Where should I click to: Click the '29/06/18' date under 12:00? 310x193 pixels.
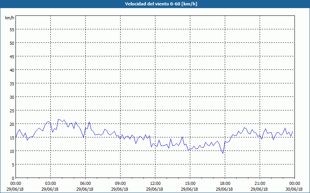pos(155,189)
